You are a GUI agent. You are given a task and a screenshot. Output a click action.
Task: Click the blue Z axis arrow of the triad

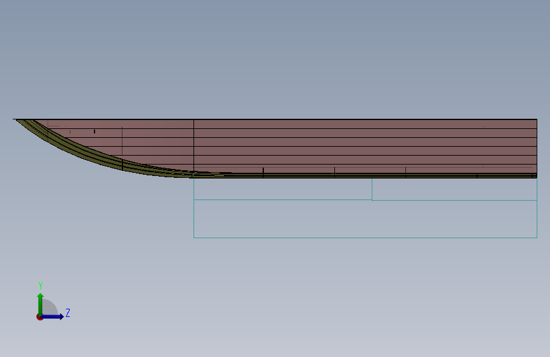(53, 316)
